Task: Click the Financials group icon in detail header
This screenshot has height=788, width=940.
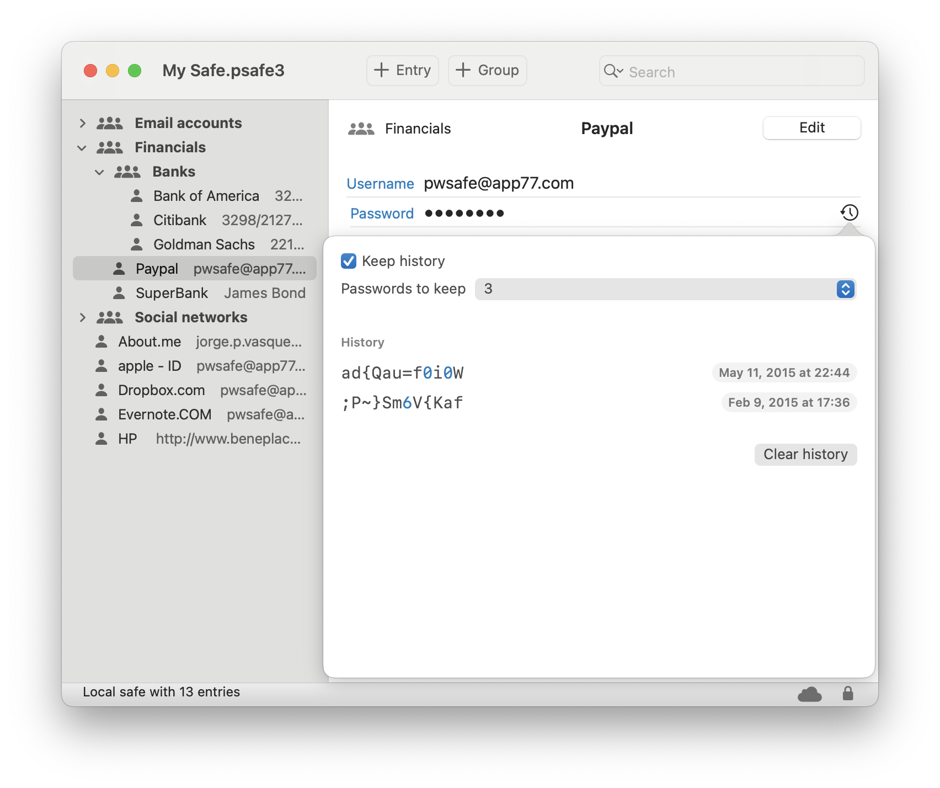Action: (x=361, y=129)
